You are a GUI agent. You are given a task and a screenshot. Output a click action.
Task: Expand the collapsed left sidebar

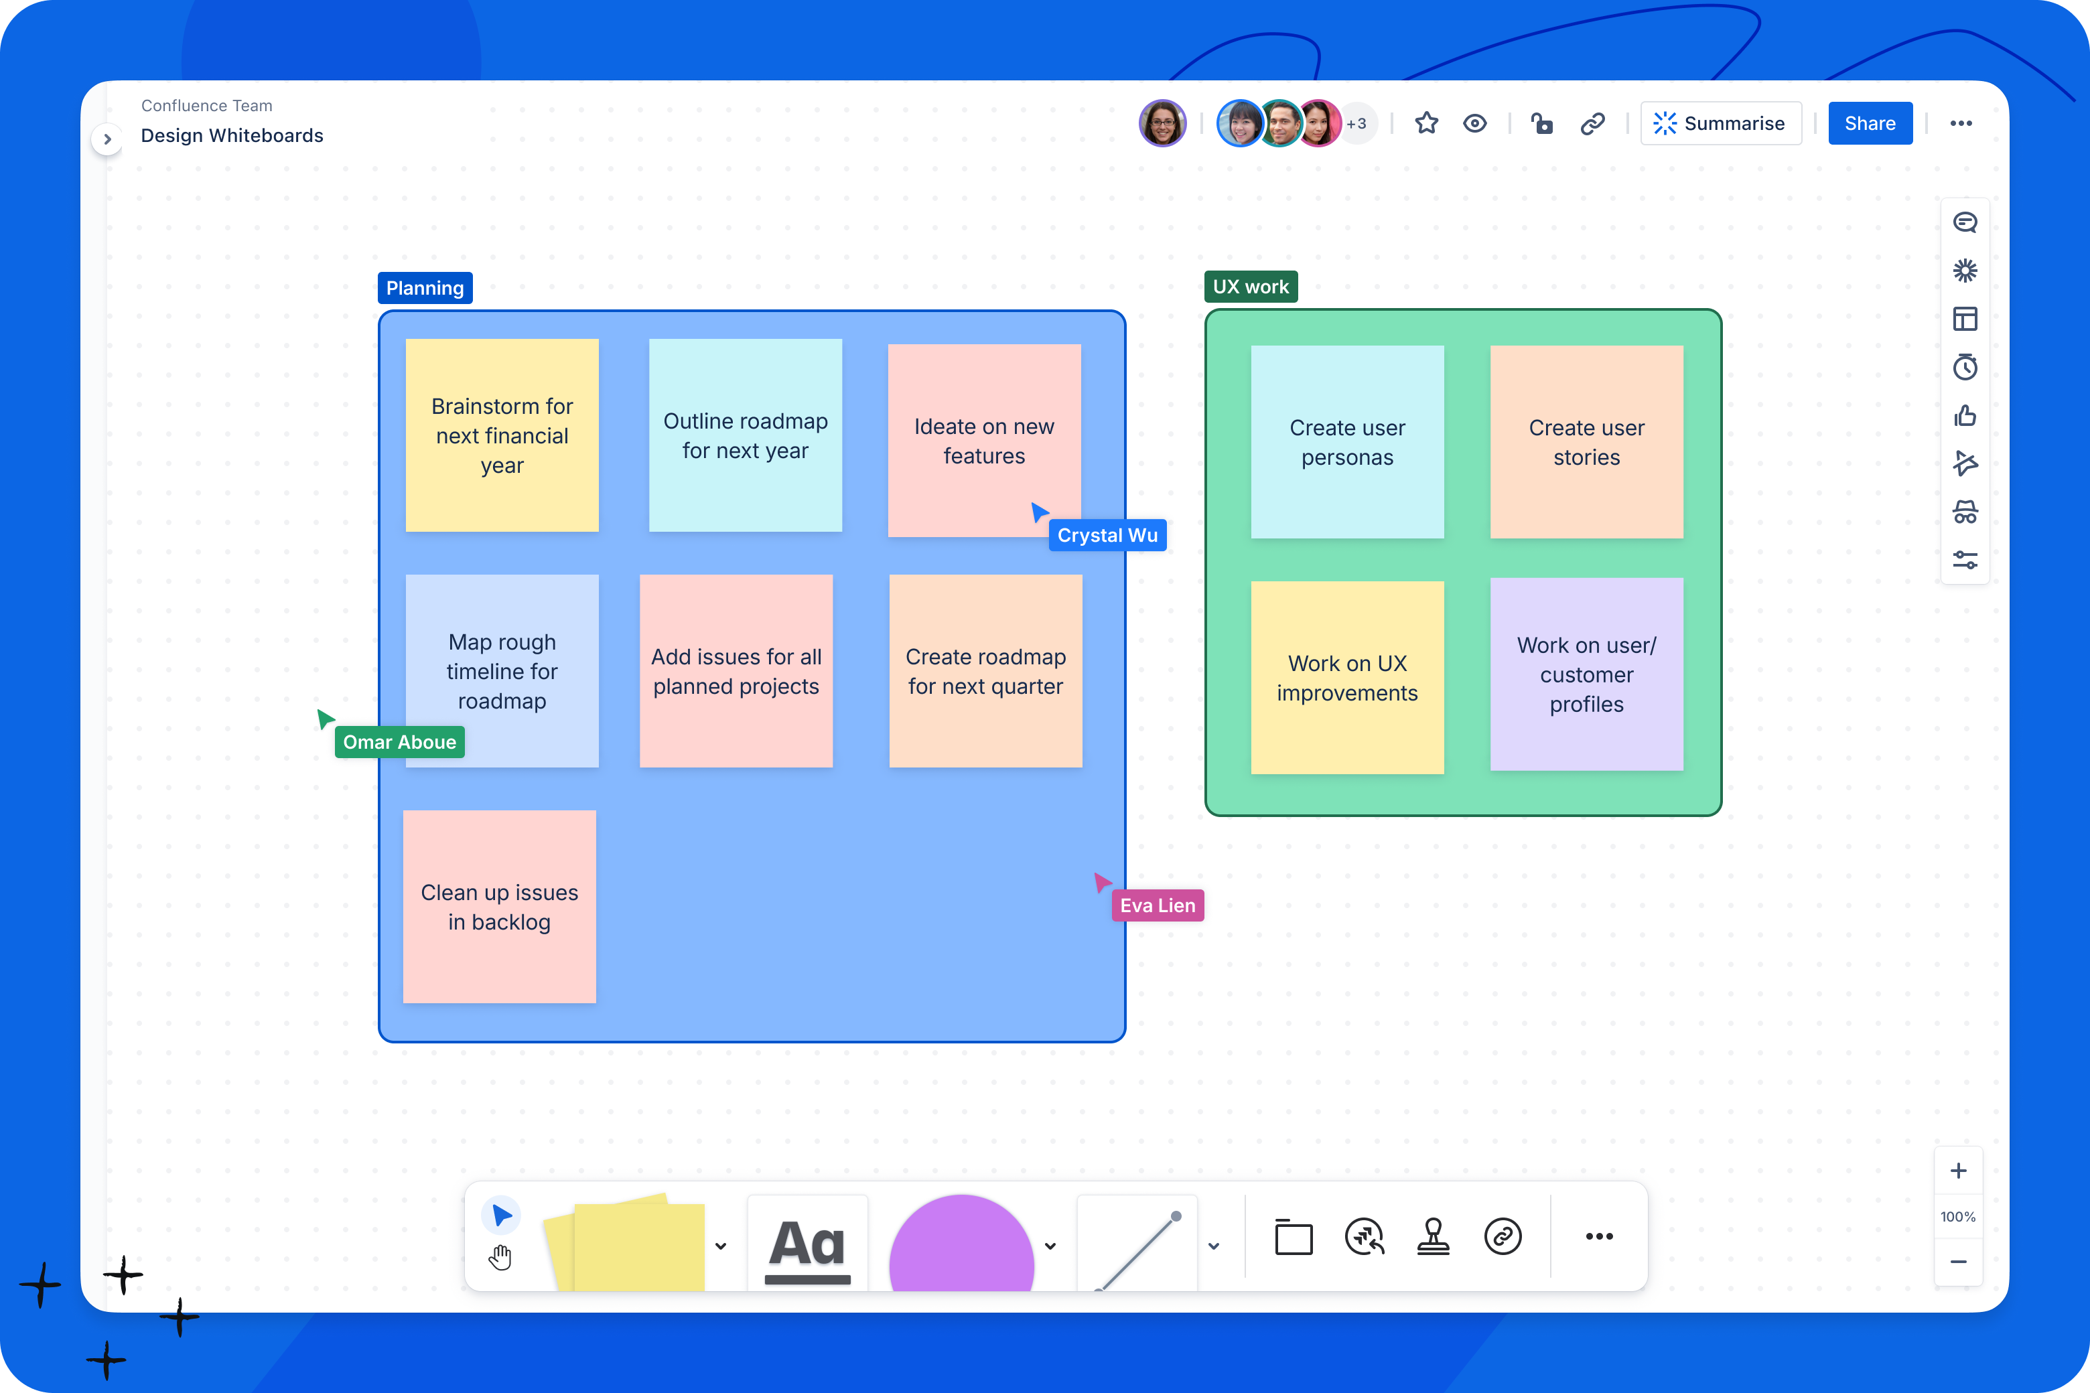(x=108, y=139)
